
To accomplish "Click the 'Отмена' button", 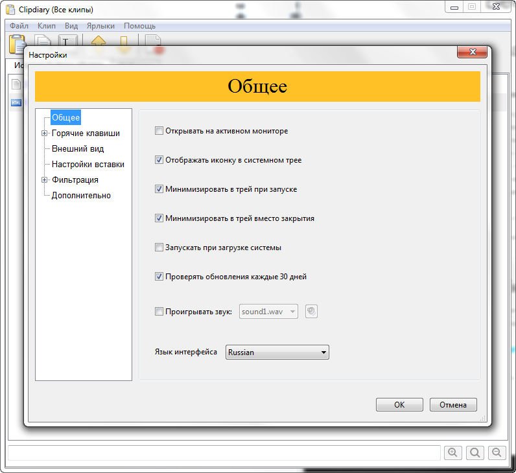I will 453,404.
